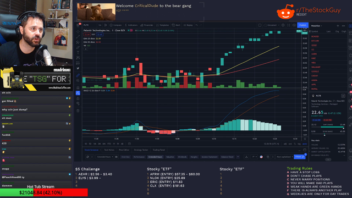Select BITCOIN in the watchlist

pyautogui.click(x=315, y=41)
